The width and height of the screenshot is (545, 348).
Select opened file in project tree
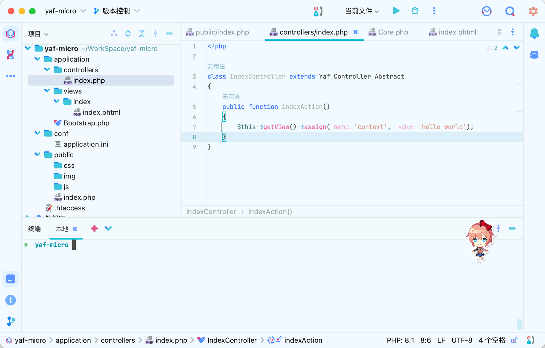pyautogui.click(x=114, y=34)
